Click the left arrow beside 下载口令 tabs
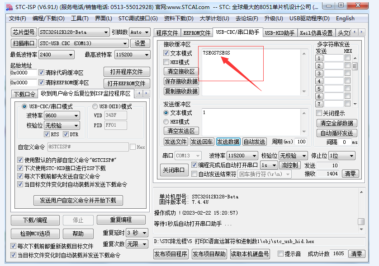The image size is (379, 266). click(x=139, y=93)
